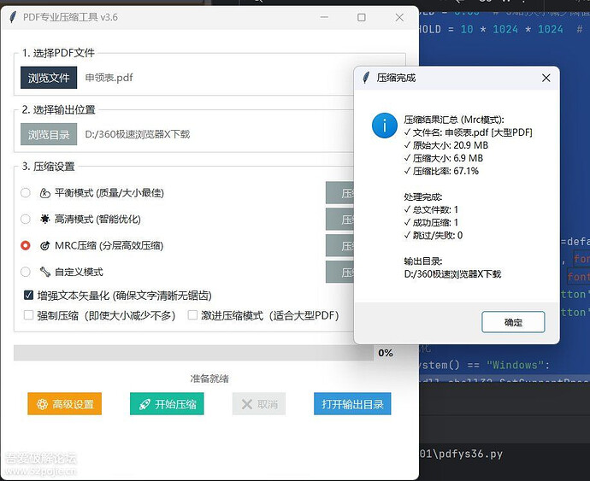Screen dimensions: 590x481
Task: Click the compression progress bar
Action: (x=193, y=353)
